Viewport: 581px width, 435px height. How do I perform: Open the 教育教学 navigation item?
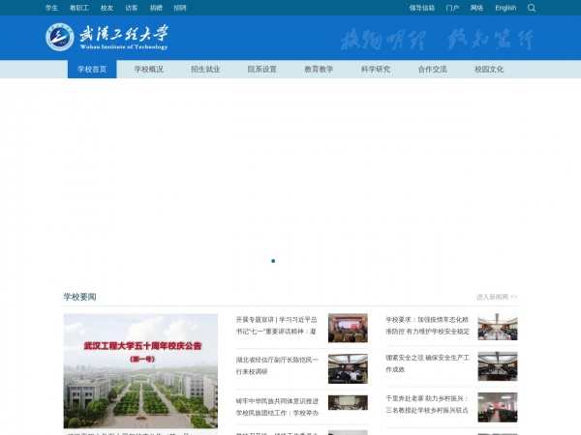[319, 70]
